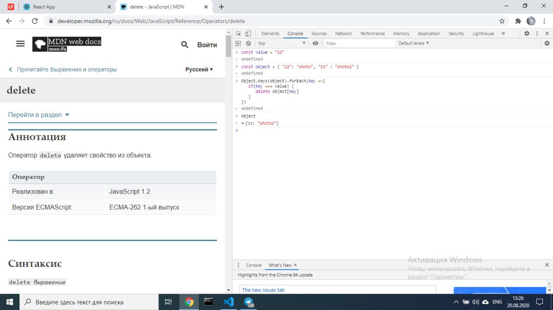Image resolution: width=553 pixels, height=310 pixels.
Task: Expand the Перейти в раздел menu
Action: 39,115
